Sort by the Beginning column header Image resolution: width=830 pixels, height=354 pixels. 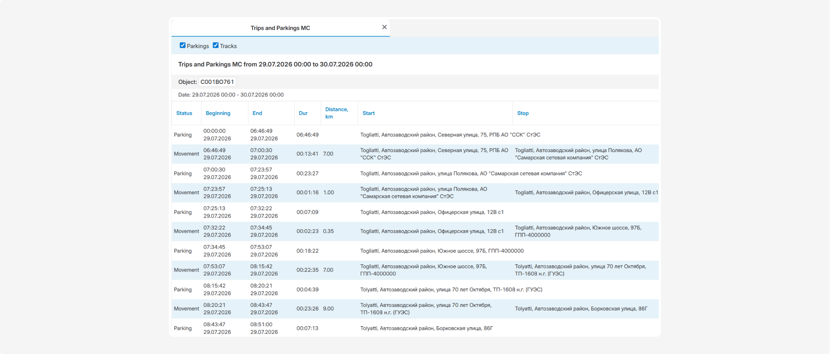(x=218, y=113)
